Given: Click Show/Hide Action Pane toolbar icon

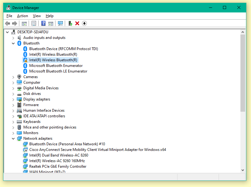Looking at the screenshot, I should (x=51, y=24).
